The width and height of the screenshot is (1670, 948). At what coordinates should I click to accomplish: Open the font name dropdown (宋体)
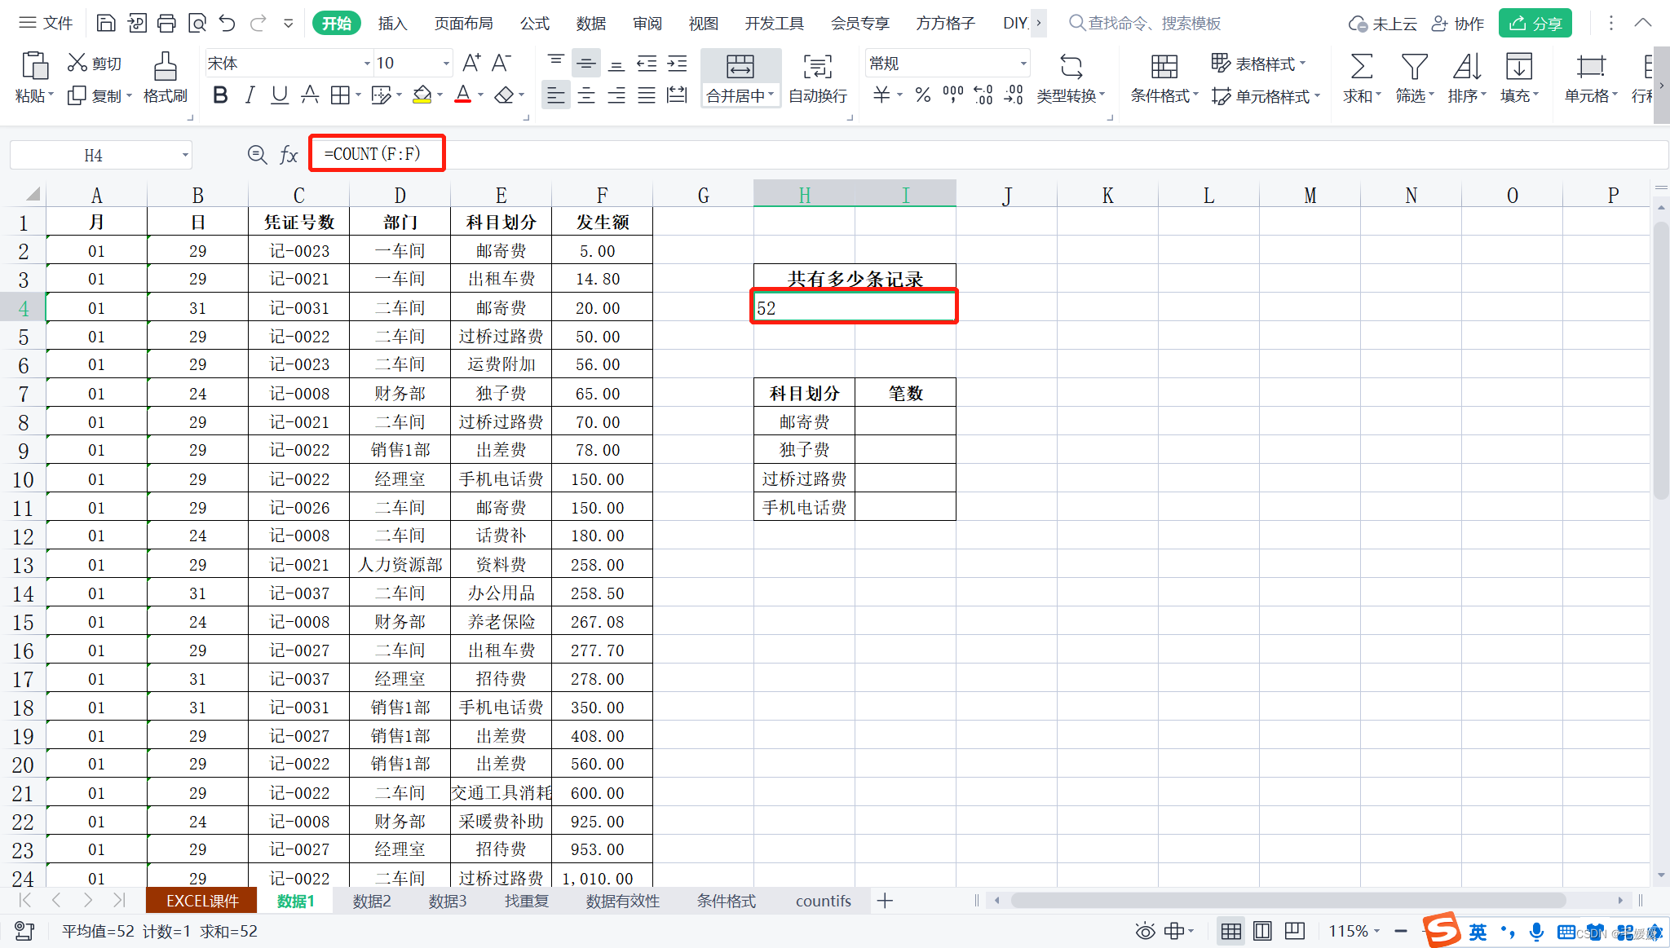pos(366,64)
